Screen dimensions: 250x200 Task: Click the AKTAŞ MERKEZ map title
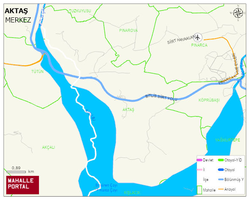pos(18,16)
